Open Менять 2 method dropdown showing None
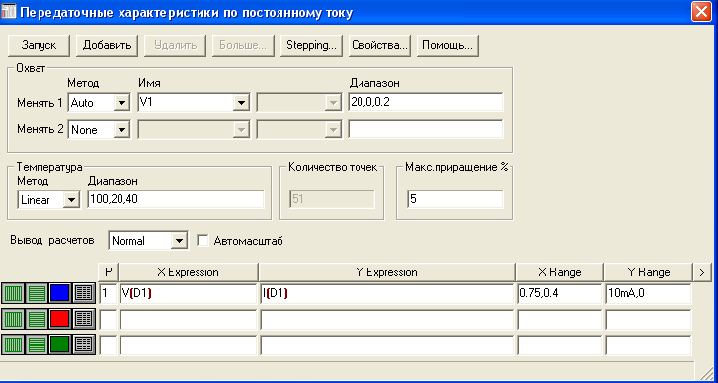The image size is (718, 383). pos(121,130)
